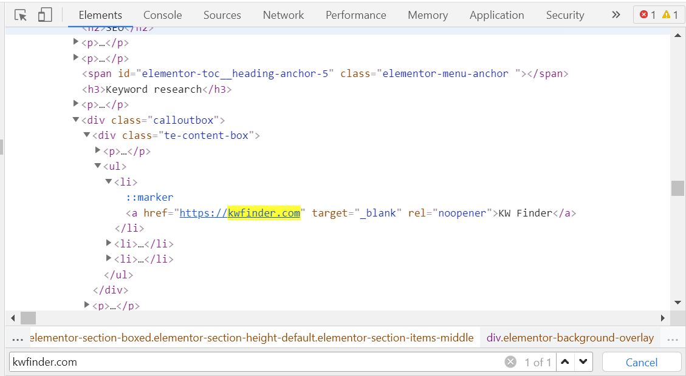Click the horizontal scrollbar left arrow
Screen dimensions: 686x376
tap(13, 318)
